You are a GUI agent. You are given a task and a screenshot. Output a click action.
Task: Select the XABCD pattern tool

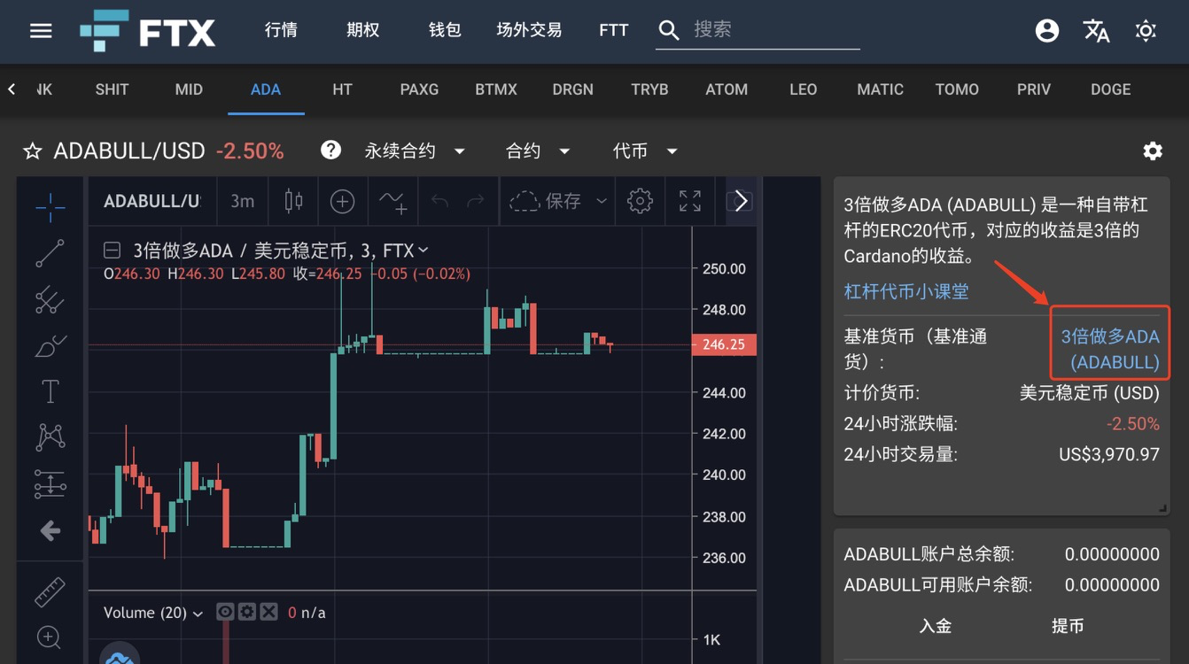[51, 437]
